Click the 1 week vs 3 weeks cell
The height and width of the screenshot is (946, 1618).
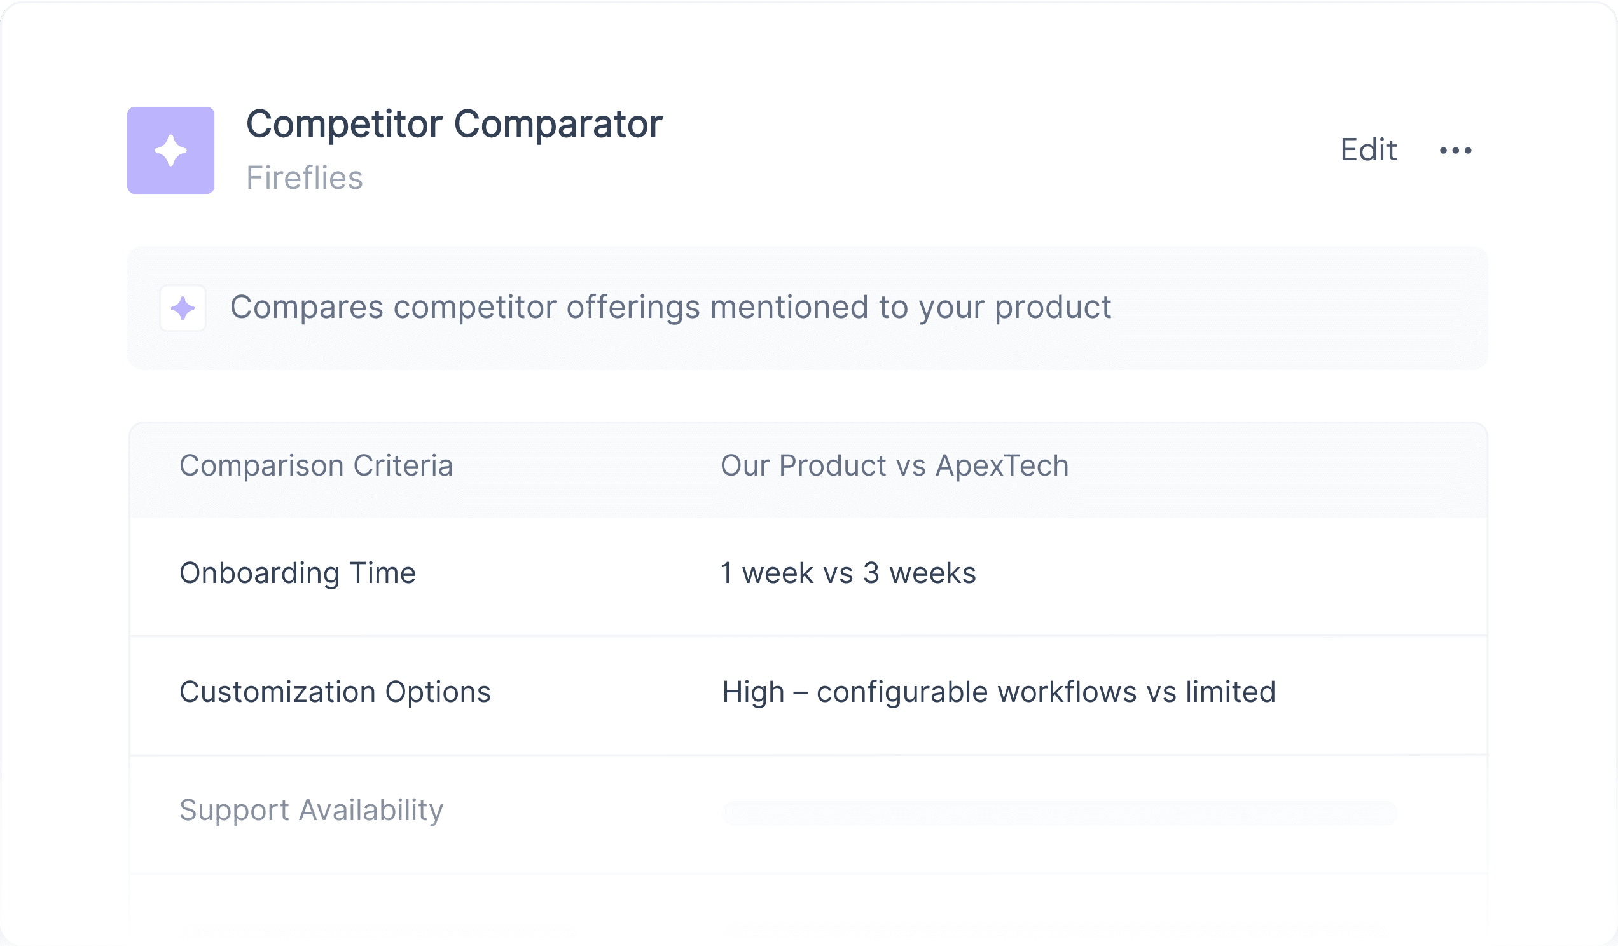click(848, 573)
